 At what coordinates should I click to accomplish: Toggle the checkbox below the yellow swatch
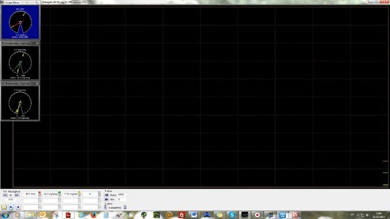point(79,195)
